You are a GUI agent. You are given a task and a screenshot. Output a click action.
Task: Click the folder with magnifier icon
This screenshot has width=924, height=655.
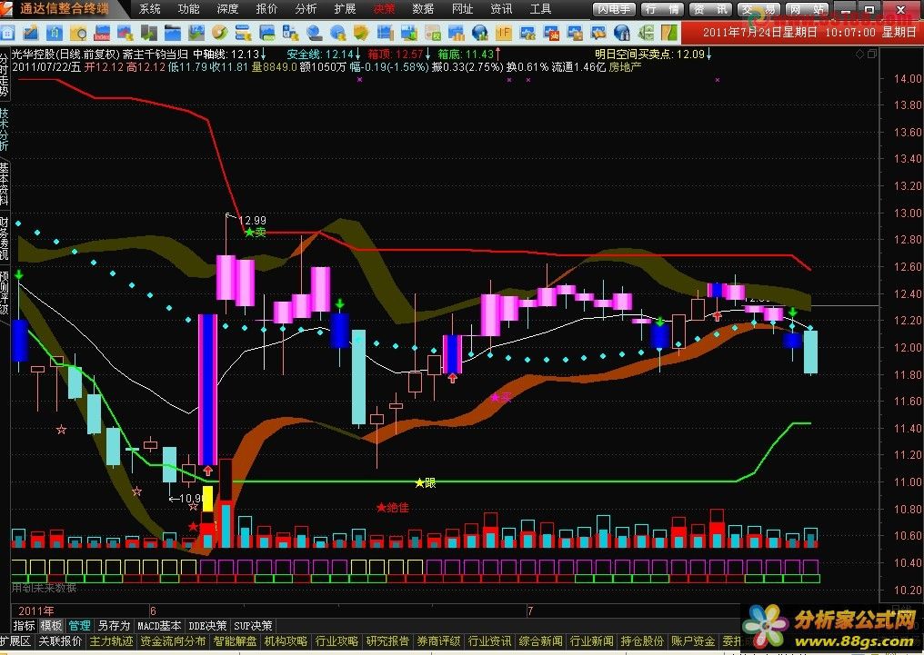pos(78,33)
